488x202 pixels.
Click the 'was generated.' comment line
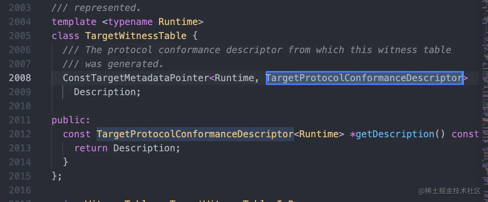(x=113, y=64)
